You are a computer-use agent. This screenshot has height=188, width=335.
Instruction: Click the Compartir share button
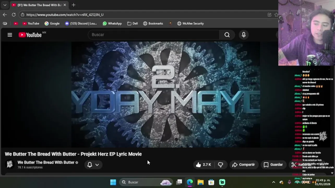(243, 164)
